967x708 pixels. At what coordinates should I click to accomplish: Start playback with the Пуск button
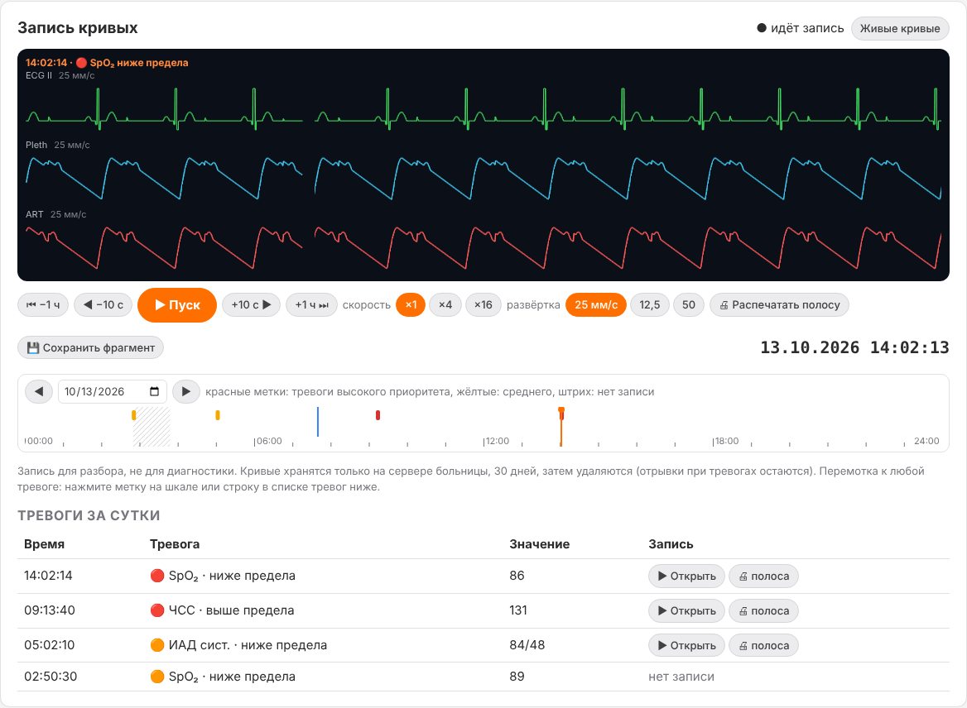[177, 305]
